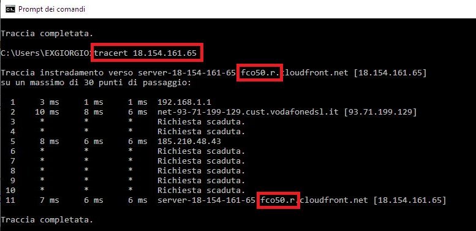Viewport: 476px width, 231px height.
Task: Click 'Richiesta scaduta.' on hop 7
Action: tap(201, 161)
